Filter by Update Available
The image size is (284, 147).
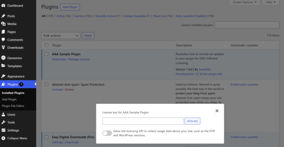135,16
